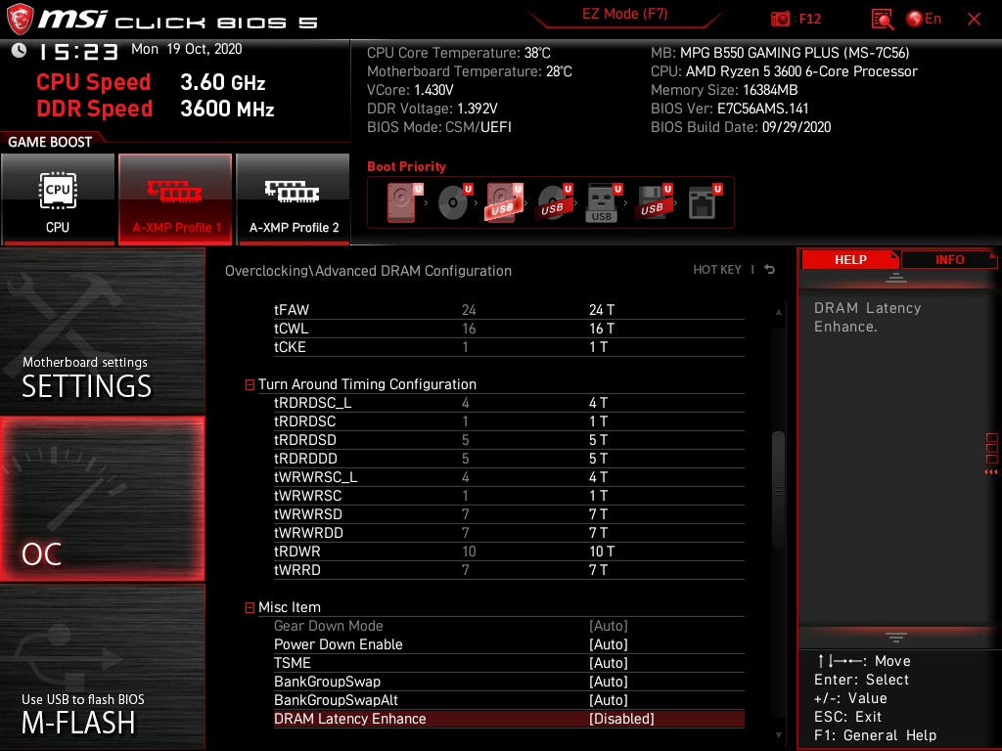Switch to the INFO tab
The width and height of the screenshot is (1002, 751).
(949, 259)
